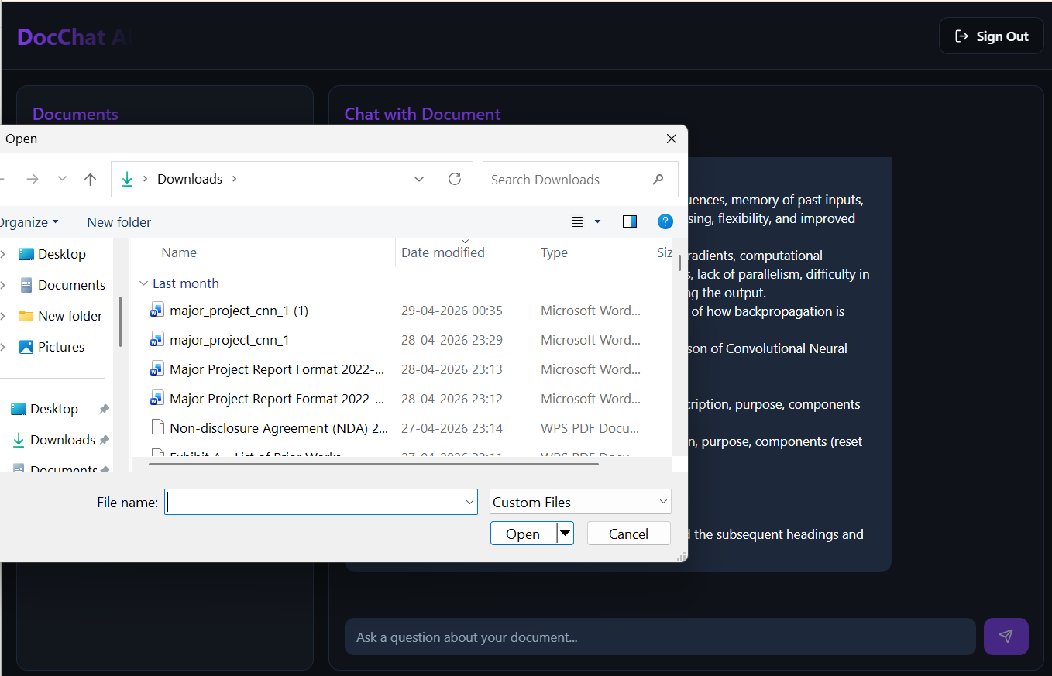
Task: Click PDF icon of Non-disclosure Agreement file
Action: (x=157, y=427)
